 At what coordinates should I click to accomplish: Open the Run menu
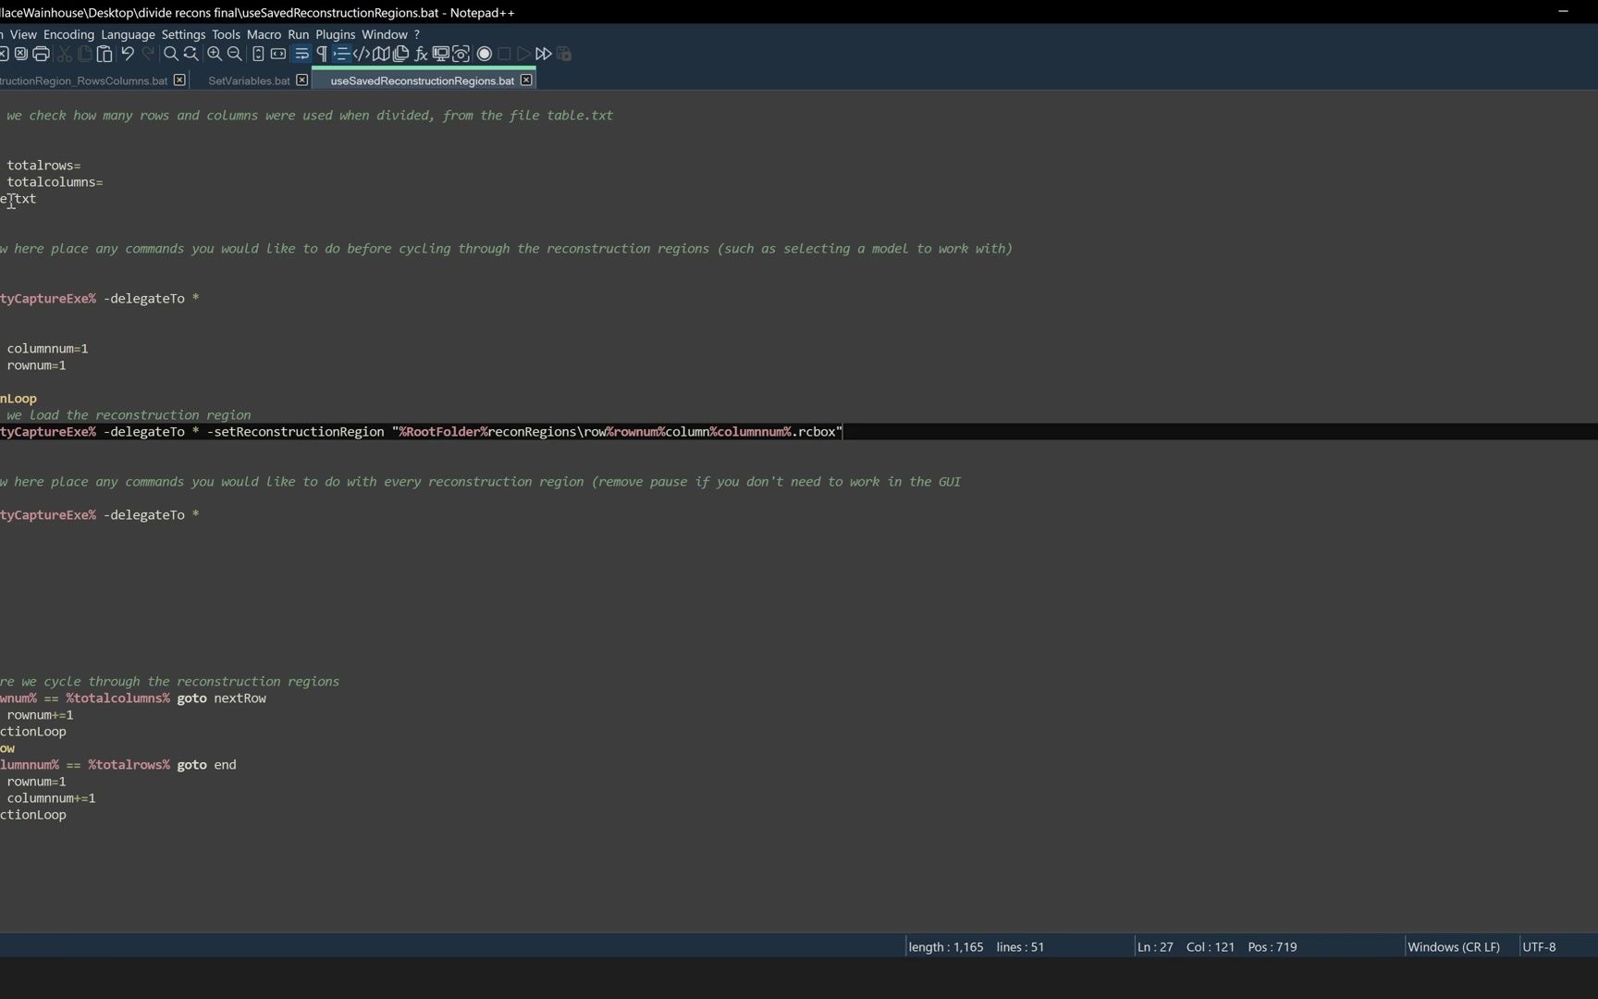(298, 34)
